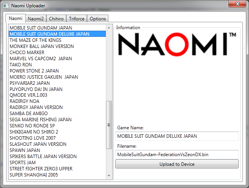Choose SHIKIGAMI NO SHIRO 2
This screenshot has width=249, height=188.
[x=57, y=132]
